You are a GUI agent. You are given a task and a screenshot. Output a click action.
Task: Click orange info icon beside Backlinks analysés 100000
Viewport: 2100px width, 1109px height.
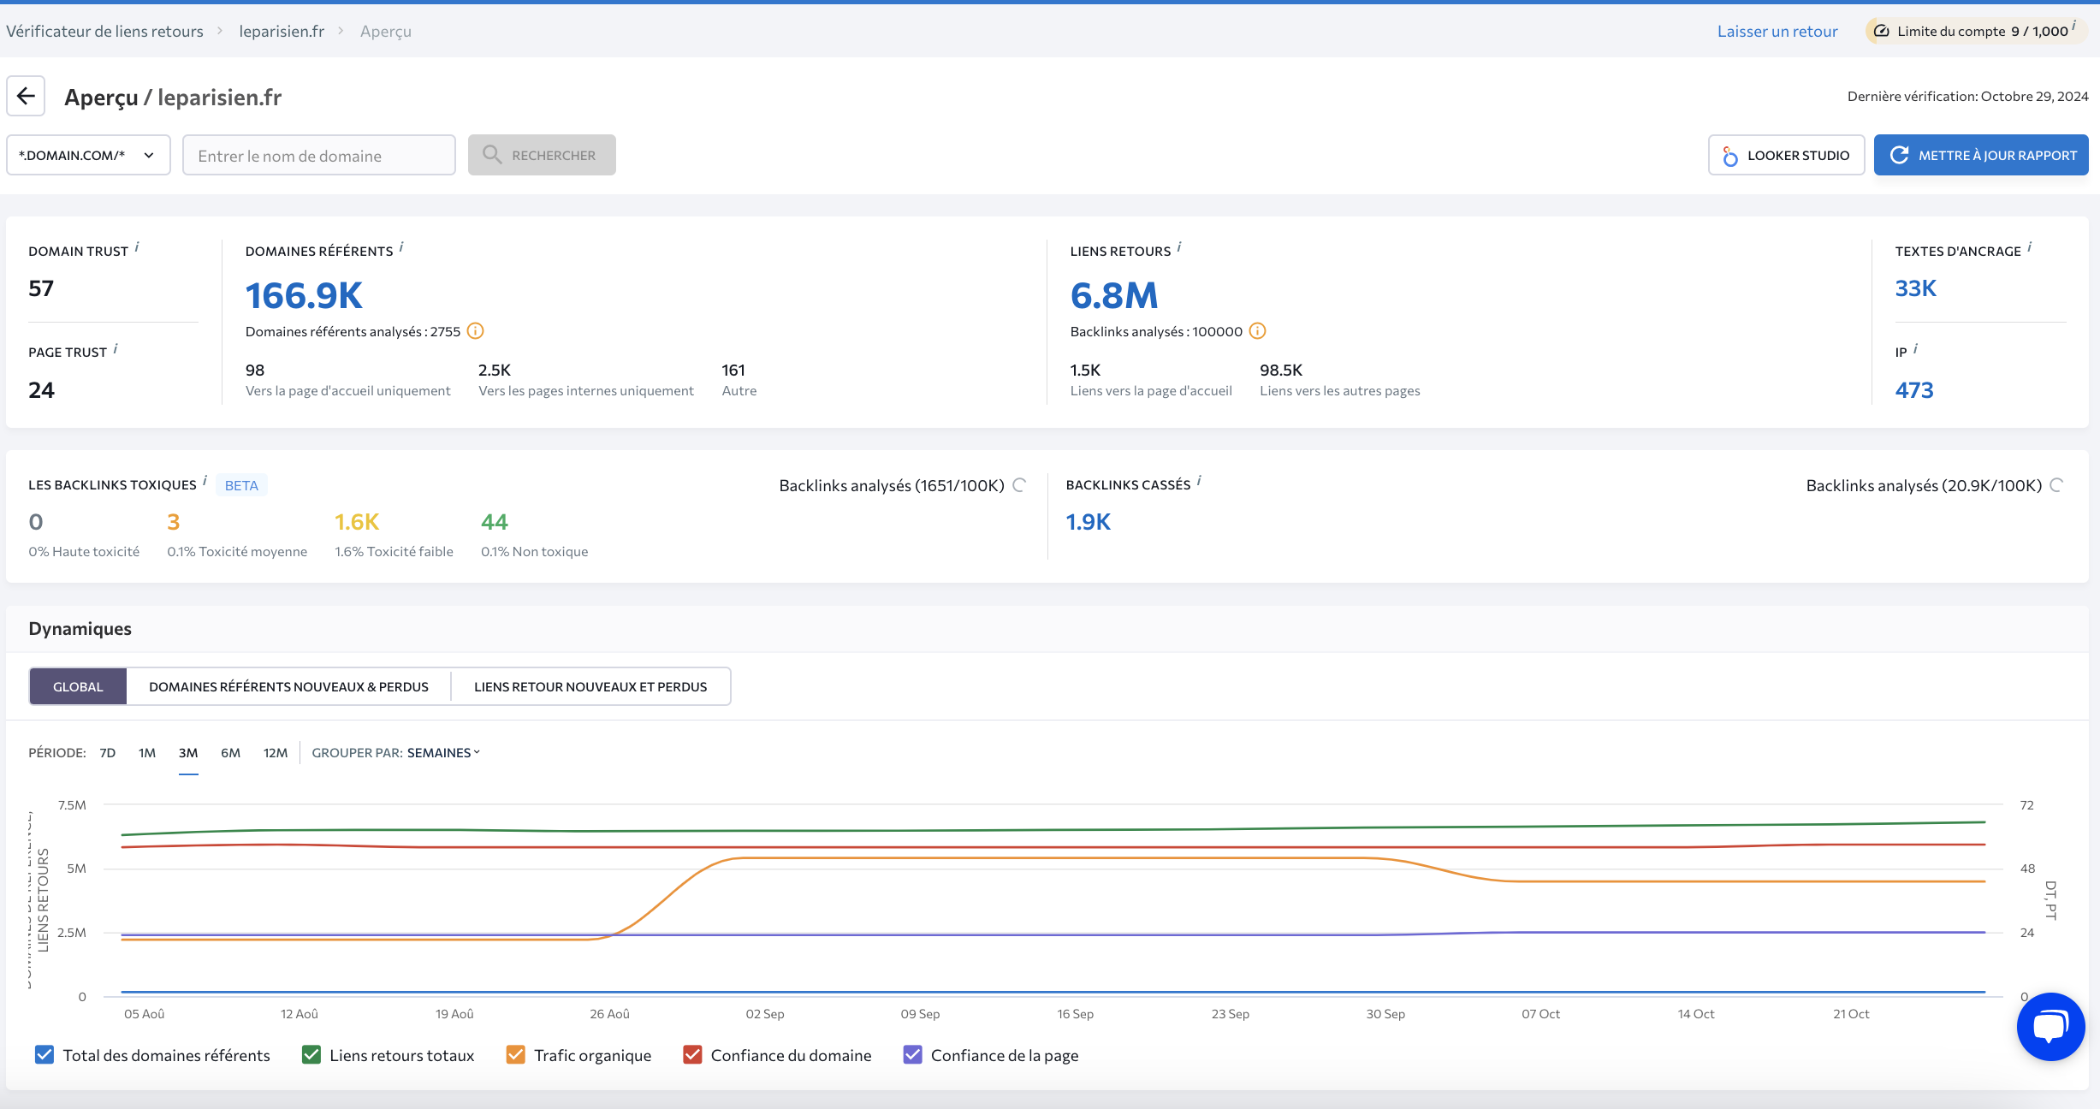click(1257, 330)
